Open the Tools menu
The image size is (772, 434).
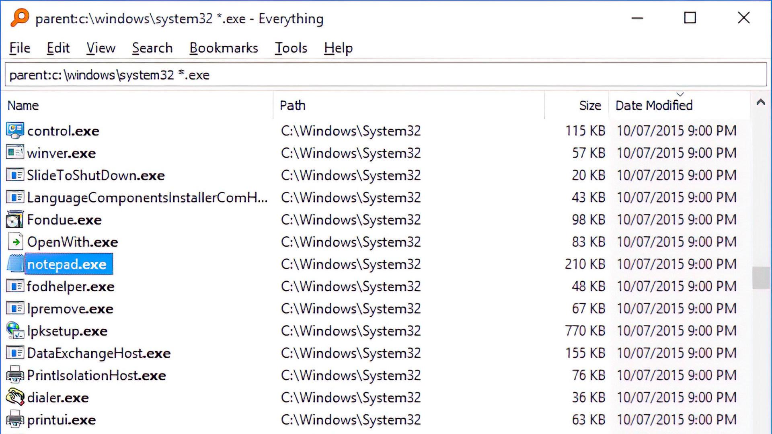(291, 48)
